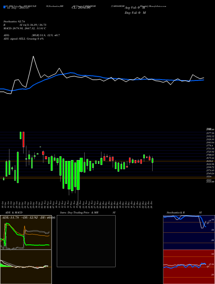215x284 pixels.
Task: Click the 'SI 14/3: 36.39 / 56.73' value
Action: pos(33,25)
